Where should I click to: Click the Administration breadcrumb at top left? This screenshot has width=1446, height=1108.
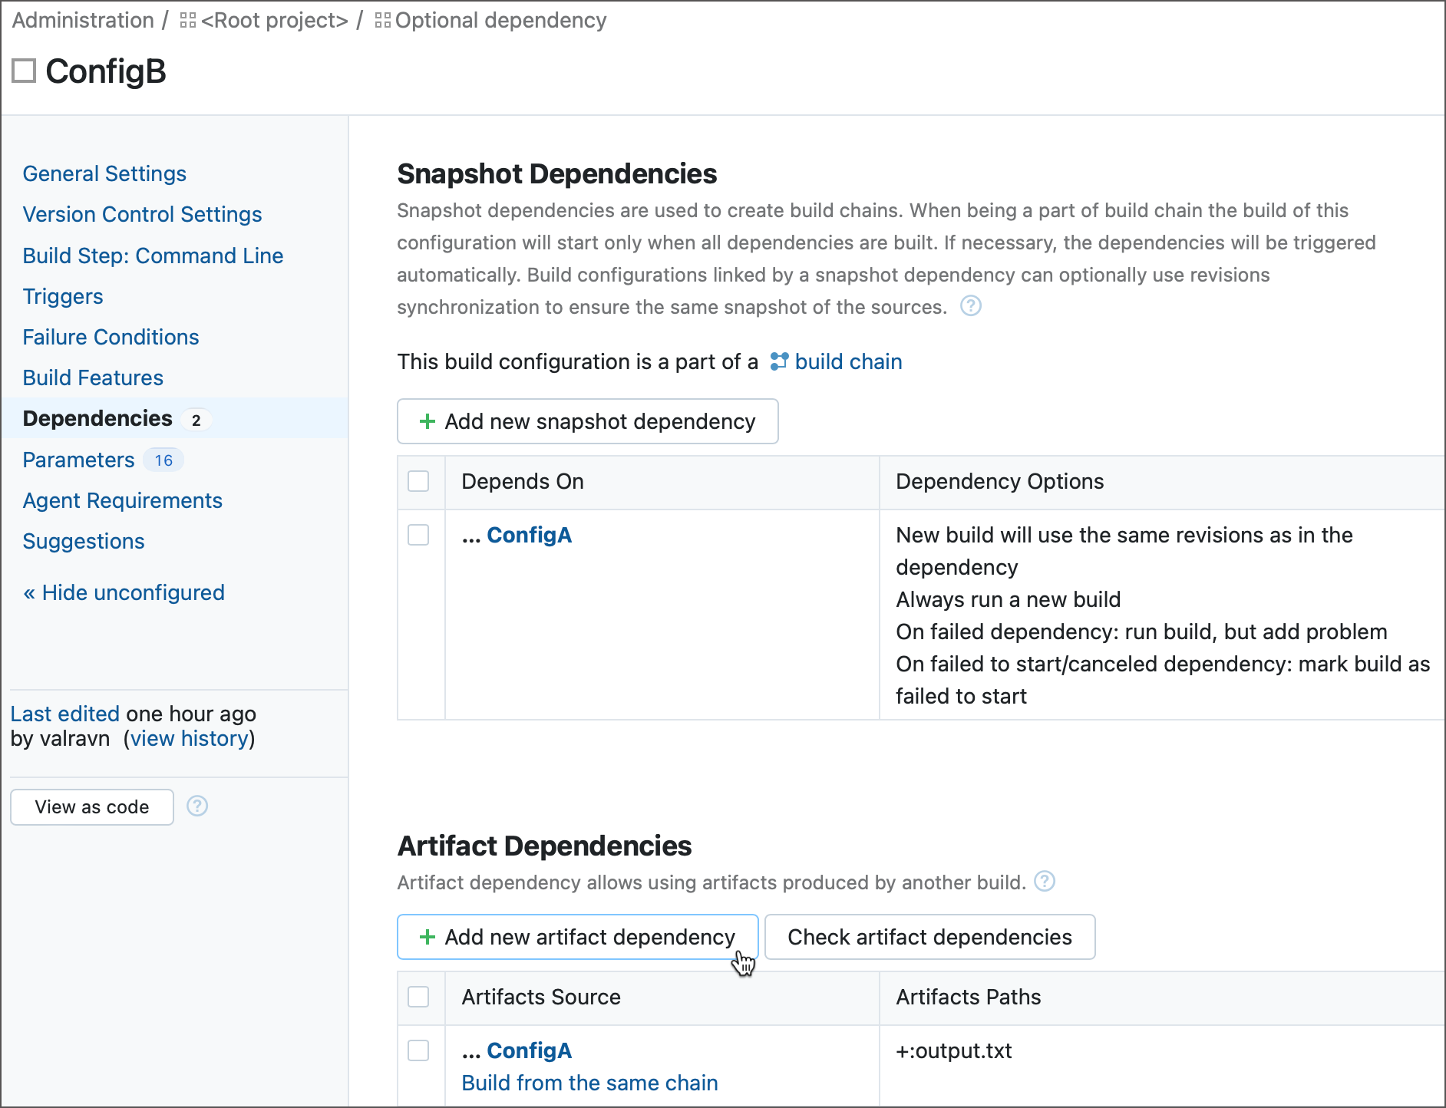coord(81,20)
